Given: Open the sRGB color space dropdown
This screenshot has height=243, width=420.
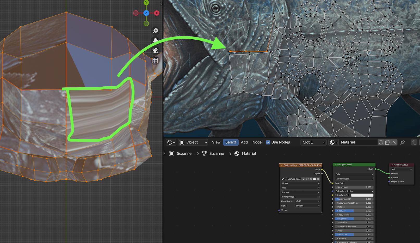Looking at the screenshot, I should click(x=307, y=201).
